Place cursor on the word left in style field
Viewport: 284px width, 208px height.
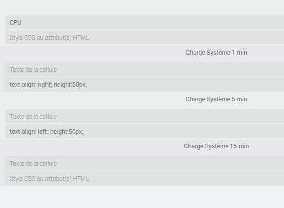pos(43,132)
